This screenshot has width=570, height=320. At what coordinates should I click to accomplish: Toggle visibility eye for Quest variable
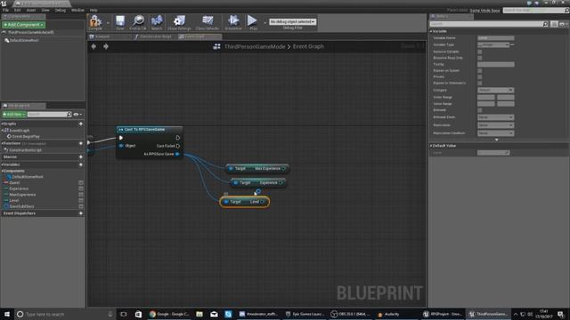pos(81,183)
